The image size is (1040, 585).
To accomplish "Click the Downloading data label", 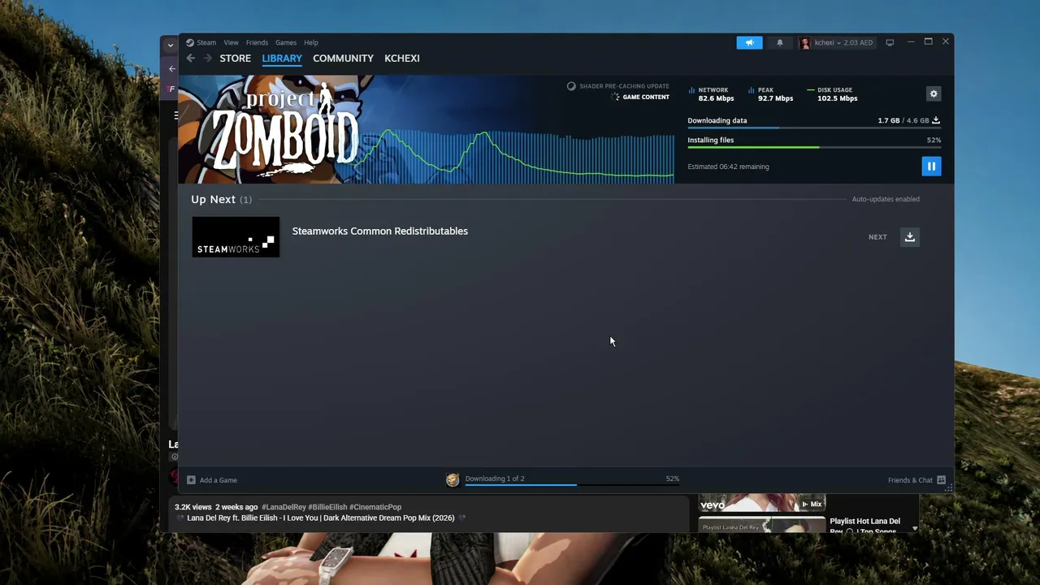I will (717, 120).
